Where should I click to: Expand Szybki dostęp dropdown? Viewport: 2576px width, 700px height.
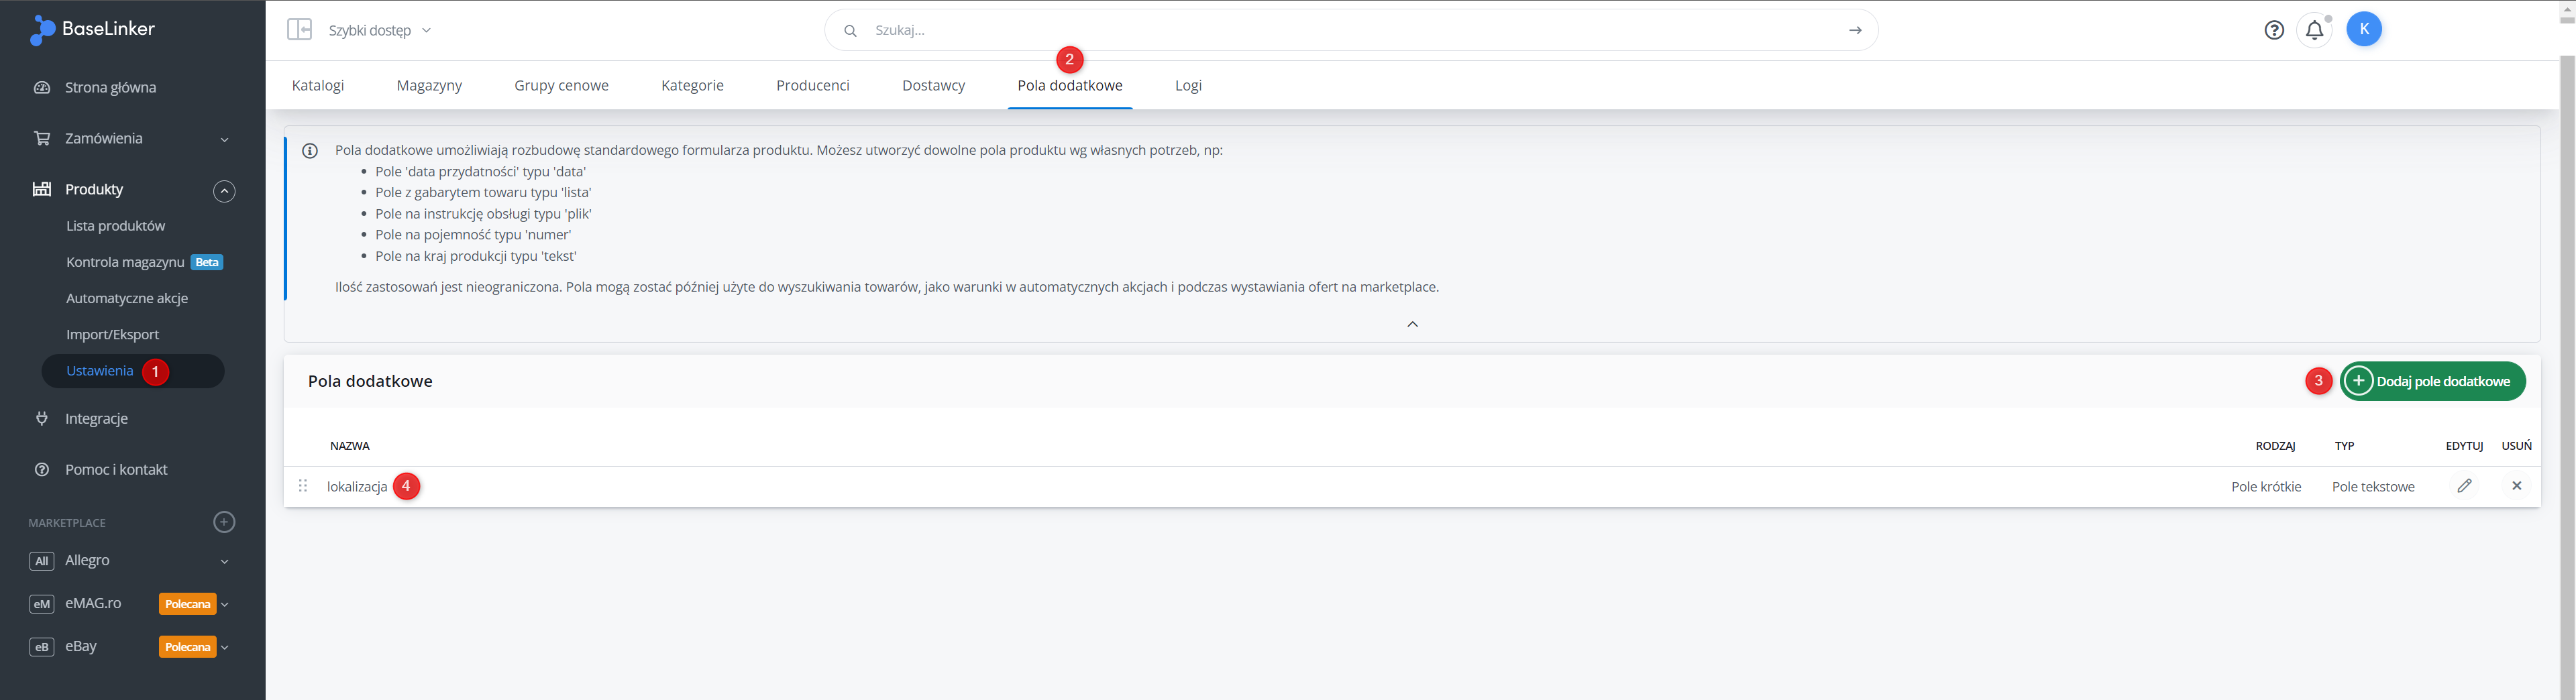pyautogui.click(x=380, y=31)
